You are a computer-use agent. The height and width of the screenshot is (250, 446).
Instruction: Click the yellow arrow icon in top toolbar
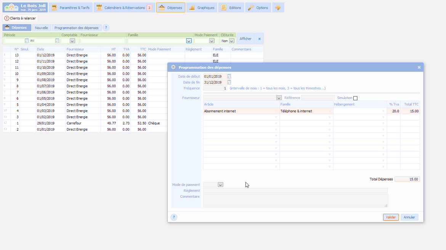tap(278, 8)
